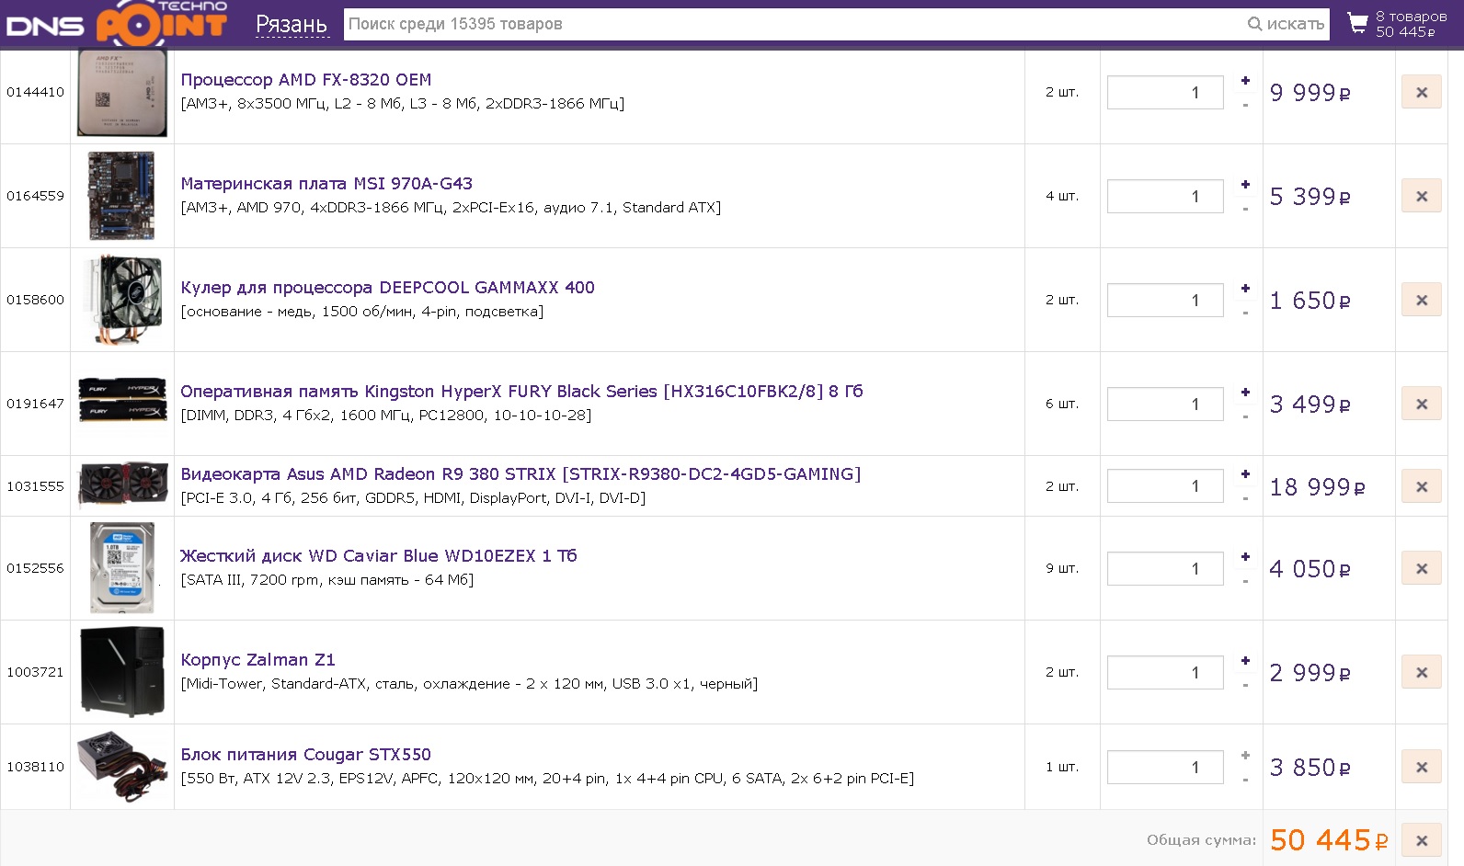View Kingston HyperX FURY memory thumbnail
Image resolution: width=1464 pixels, height=866 pixels.
122,399
